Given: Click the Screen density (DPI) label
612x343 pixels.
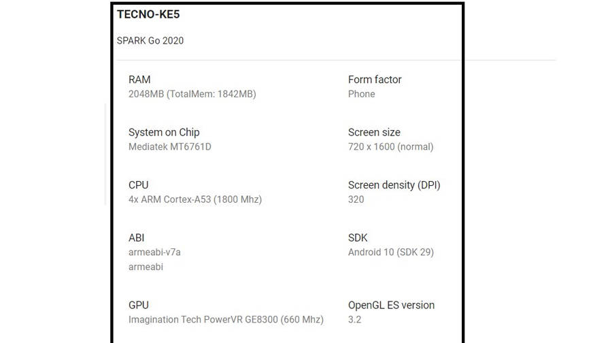Looking at the screenshot, I should click(394, 185).
